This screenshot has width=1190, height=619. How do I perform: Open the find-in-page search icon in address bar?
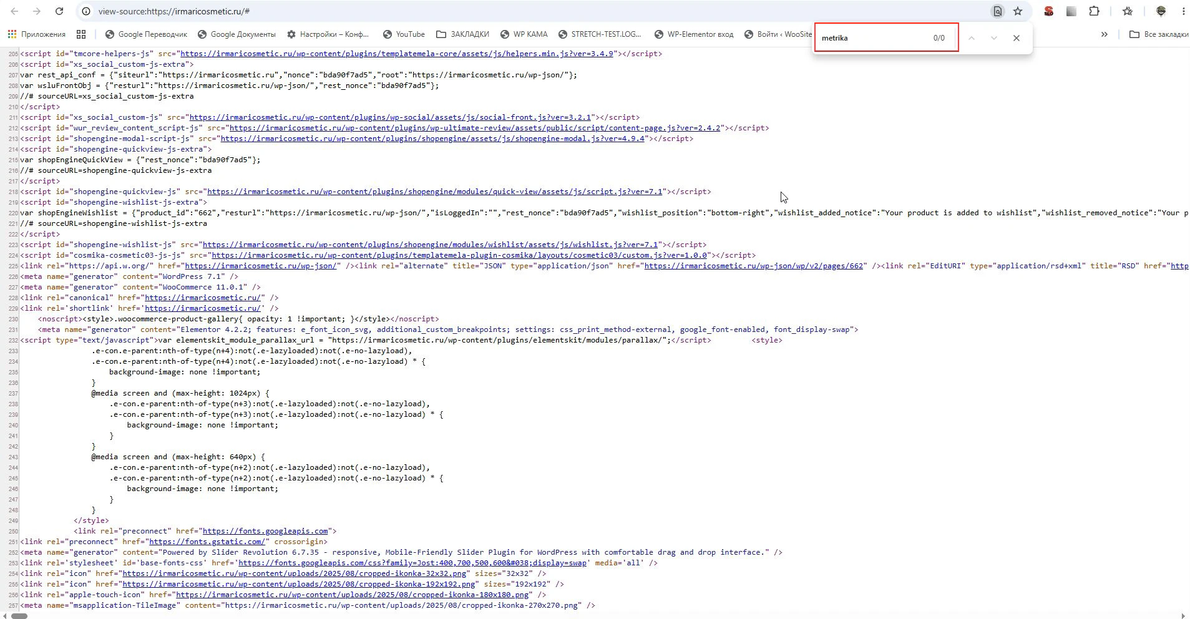[997, 11]
